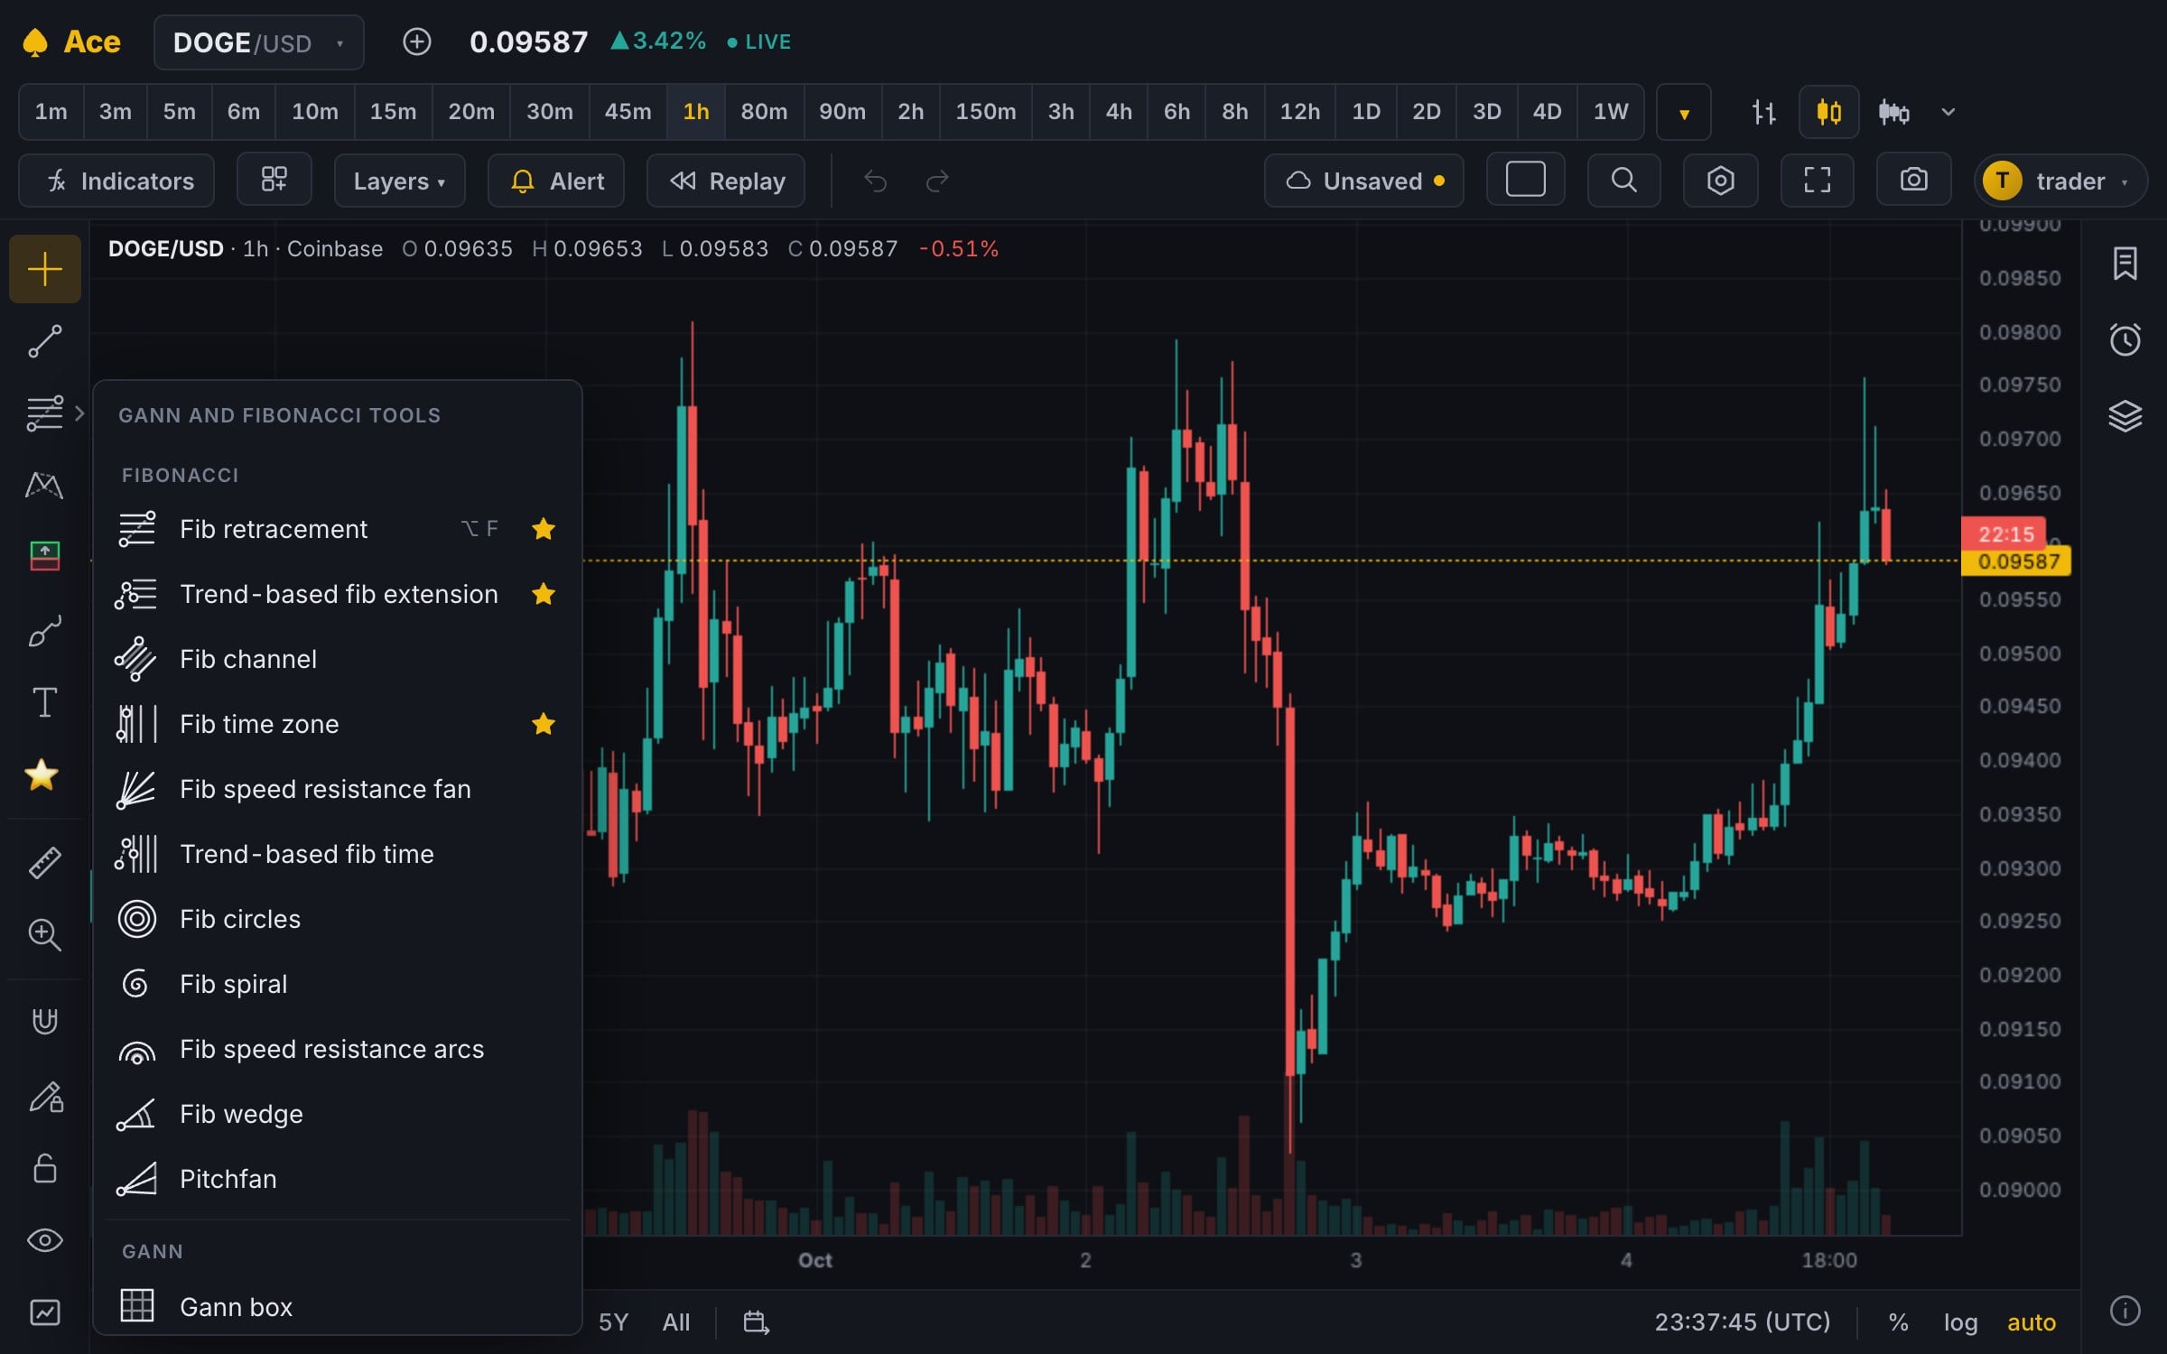Open the symbol search magnifier
Image resolution: width=2167 pixels, height=1354 pixels.
(1623, 181)
